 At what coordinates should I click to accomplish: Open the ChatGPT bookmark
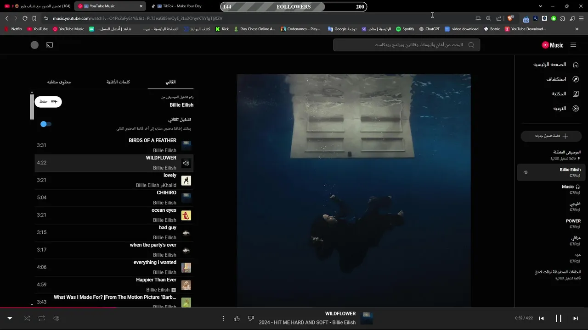click(x=429, y=29)
